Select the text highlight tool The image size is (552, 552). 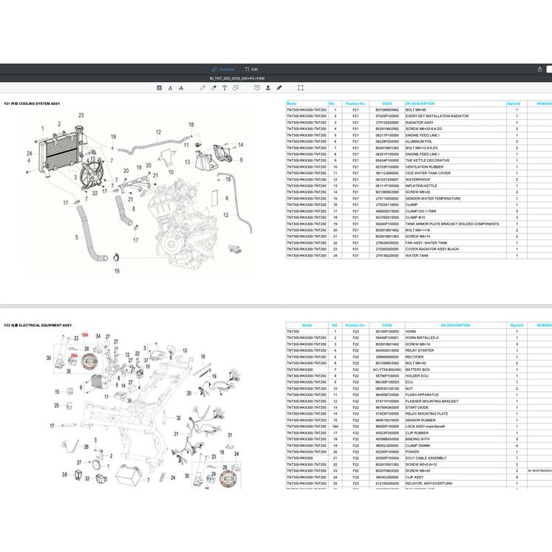click(159, 87)
